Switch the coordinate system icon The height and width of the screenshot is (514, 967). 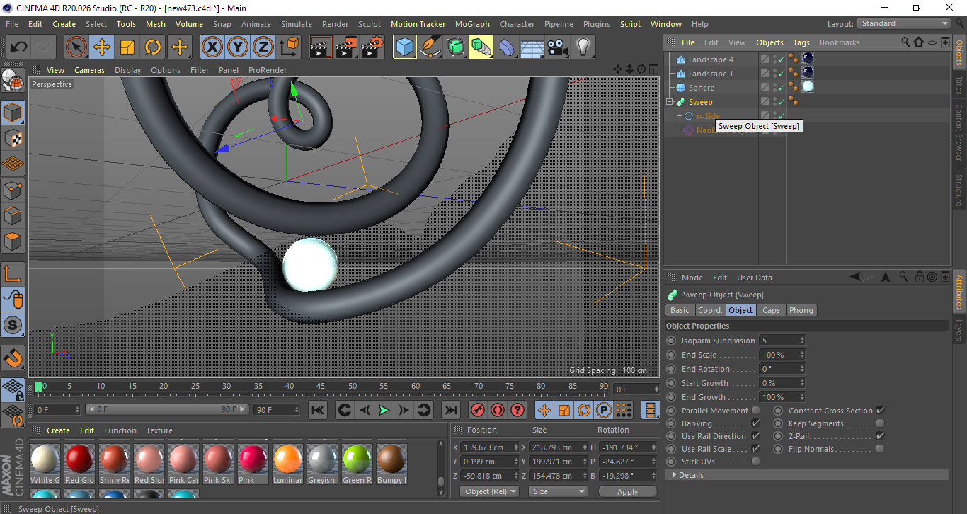click(289, 47)
